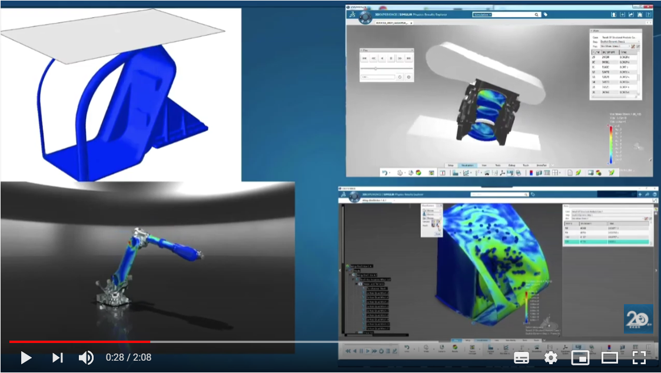Image resolution: width=661 pixels, height=373 pixels.
Task: Click the compass in upper 3DEXPERIENCE window
Action: [365, 18]
